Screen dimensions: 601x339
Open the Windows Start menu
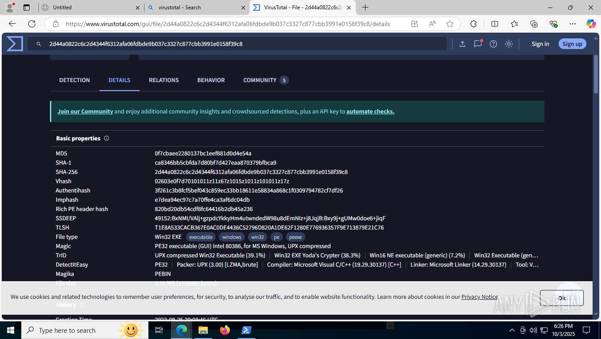[x=10, y=330]
